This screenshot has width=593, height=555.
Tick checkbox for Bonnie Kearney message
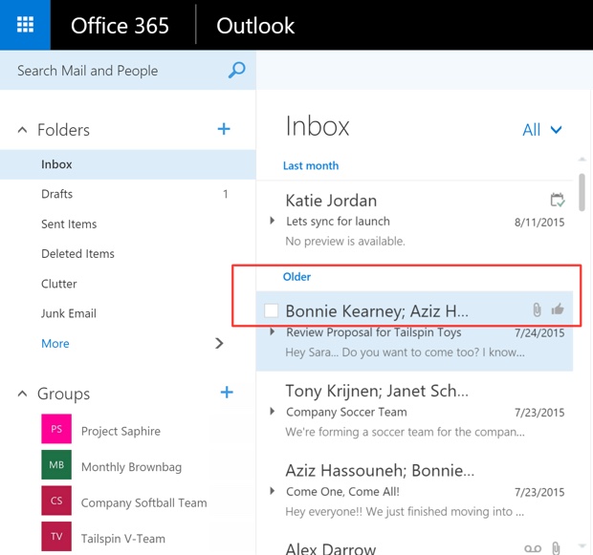click(272, 310)
